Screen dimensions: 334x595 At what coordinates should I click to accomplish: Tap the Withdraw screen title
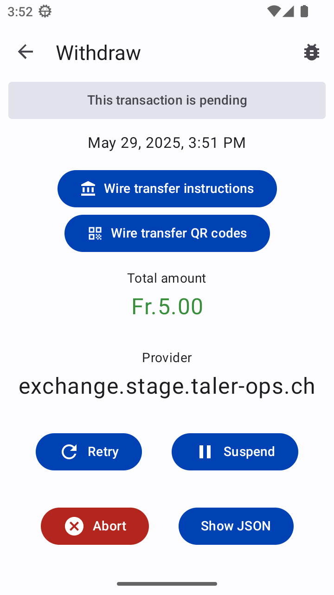tap(98, 53)
